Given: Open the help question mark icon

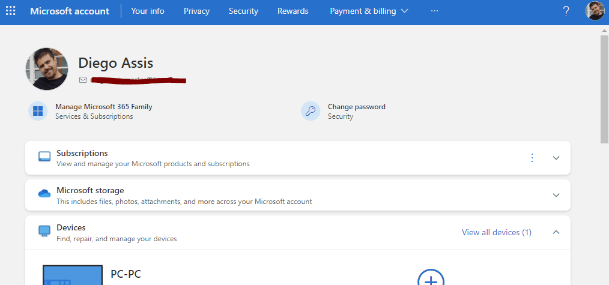Looking at the screenshot, I should [566, 11].
